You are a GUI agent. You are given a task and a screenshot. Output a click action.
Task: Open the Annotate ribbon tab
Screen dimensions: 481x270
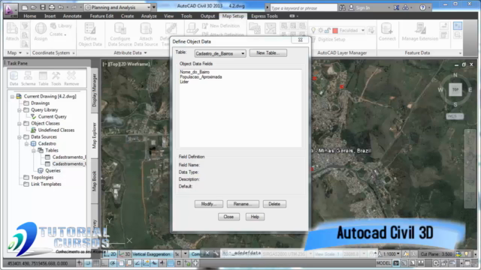(x=72, y=16)
